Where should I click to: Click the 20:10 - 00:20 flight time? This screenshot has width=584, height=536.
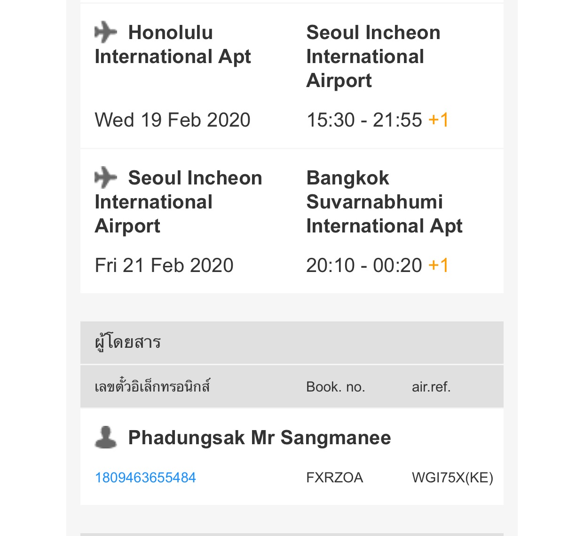(x=364, y=265)
